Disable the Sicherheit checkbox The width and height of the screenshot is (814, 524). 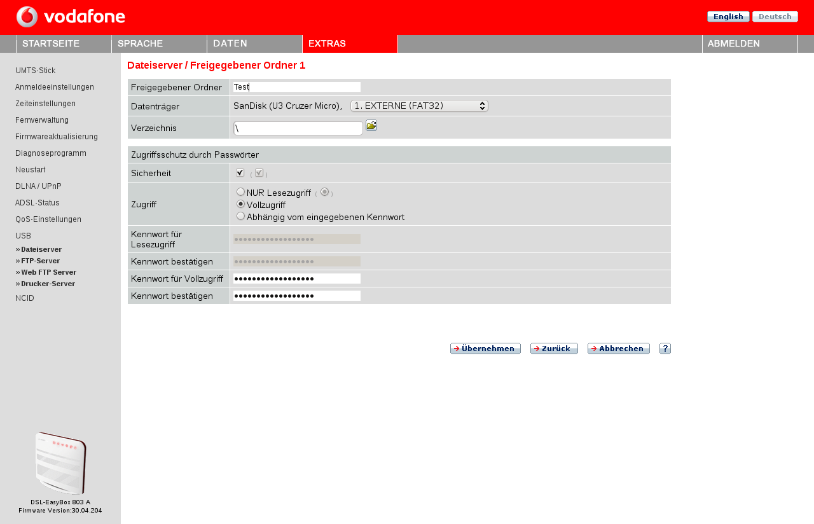pos(240,172)
